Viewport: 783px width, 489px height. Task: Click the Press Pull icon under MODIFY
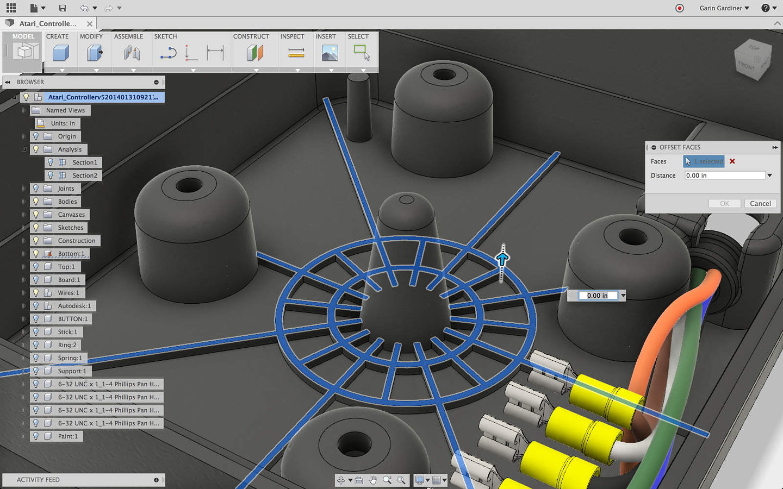pos(94,52)
